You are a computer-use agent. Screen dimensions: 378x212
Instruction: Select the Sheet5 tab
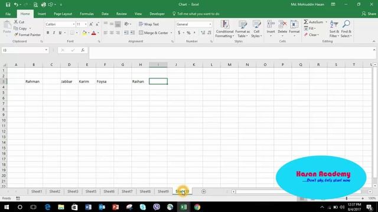pyautogui.click(x=91, y=191)
